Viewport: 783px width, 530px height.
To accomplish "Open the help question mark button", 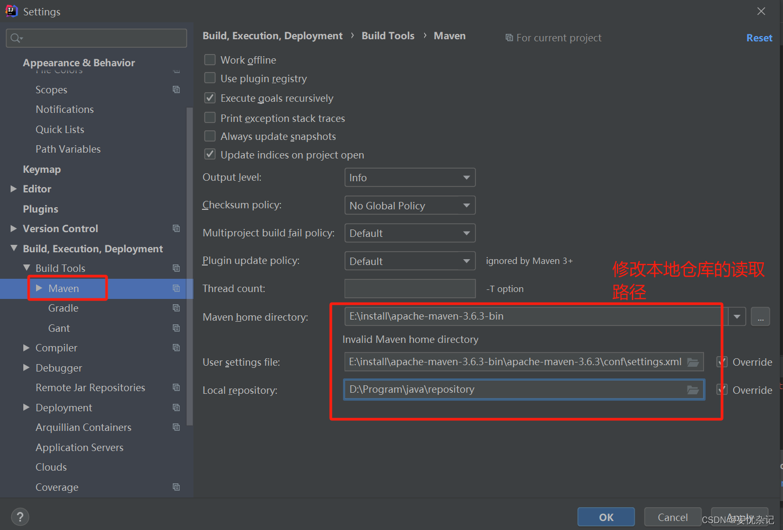I will pyautogui.click(x=20, y=517).
